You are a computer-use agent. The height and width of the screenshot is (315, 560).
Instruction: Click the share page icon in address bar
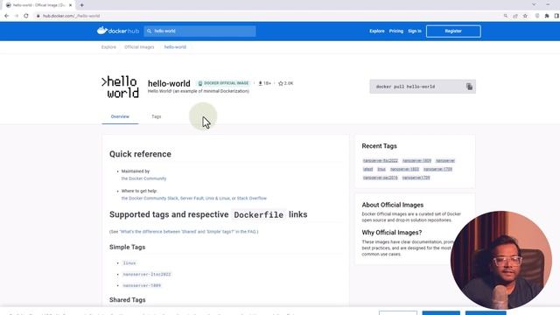click(515, 16)
